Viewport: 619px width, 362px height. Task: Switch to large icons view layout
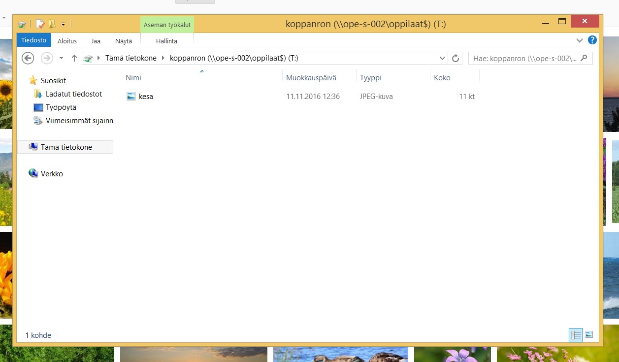[x=589, y=335]
